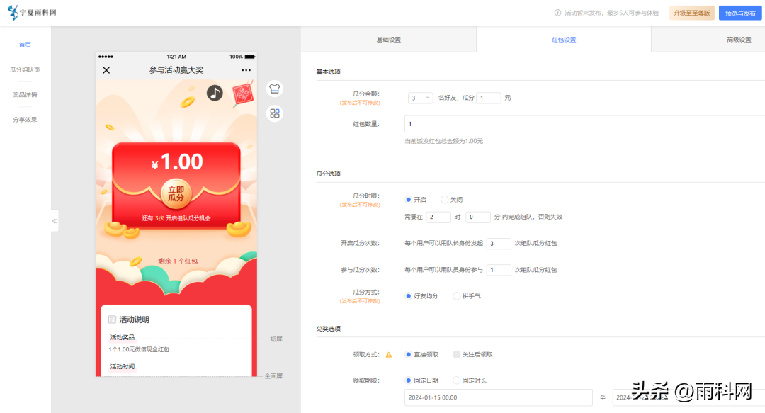
Task: Click the 预览与发布 button
Action: (740, 13)
